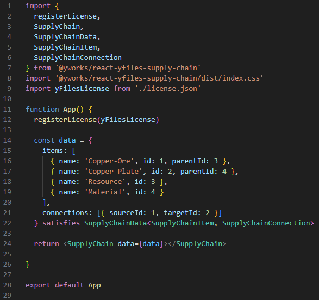Screen dimensions: 319x300
Task: Click the 'satisfies' keyword on line 22
Action: point(61,223)
